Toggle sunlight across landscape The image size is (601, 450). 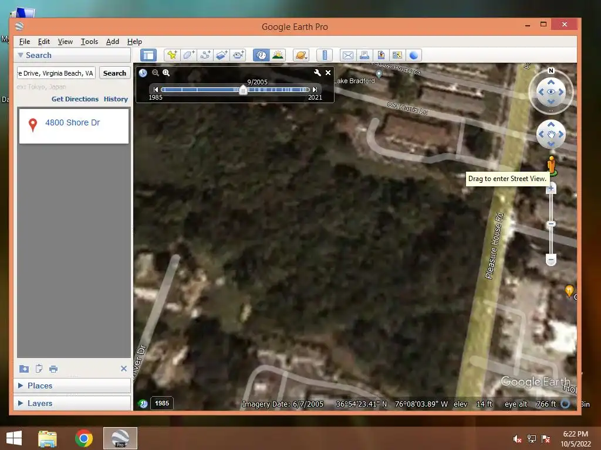point(278,55)
